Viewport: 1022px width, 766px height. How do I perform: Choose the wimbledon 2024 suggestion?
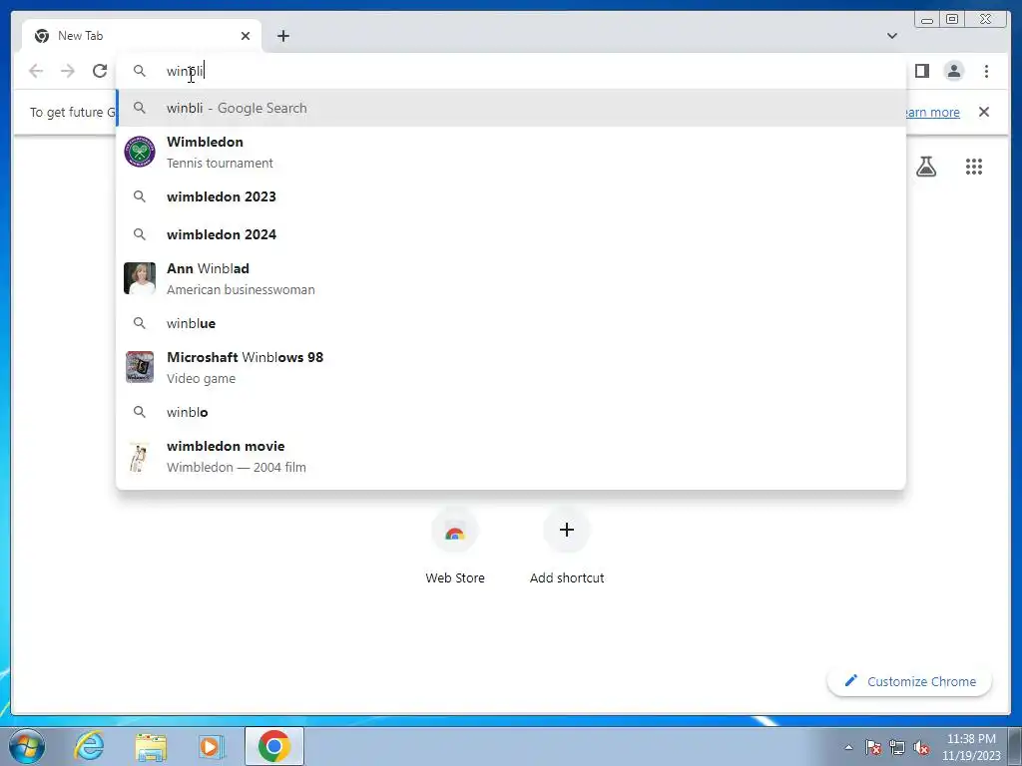coord(511,234)
